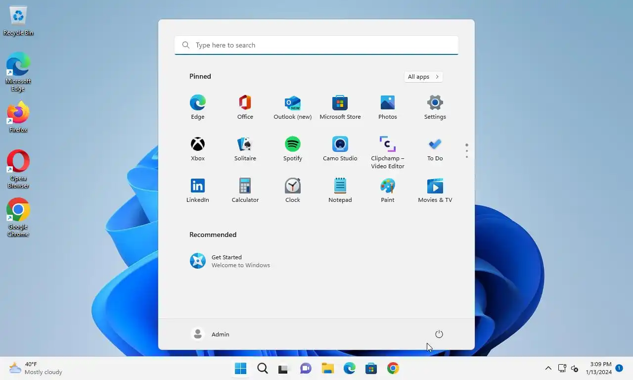The height and width of the screenshot is (380, 633).
Task: Launch the Office pinned app
Action: [x=245, y=107]
